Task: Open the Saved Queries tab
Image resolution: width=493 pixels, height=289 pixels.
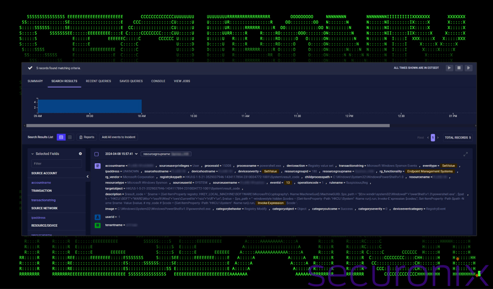Action: (131, 81)
